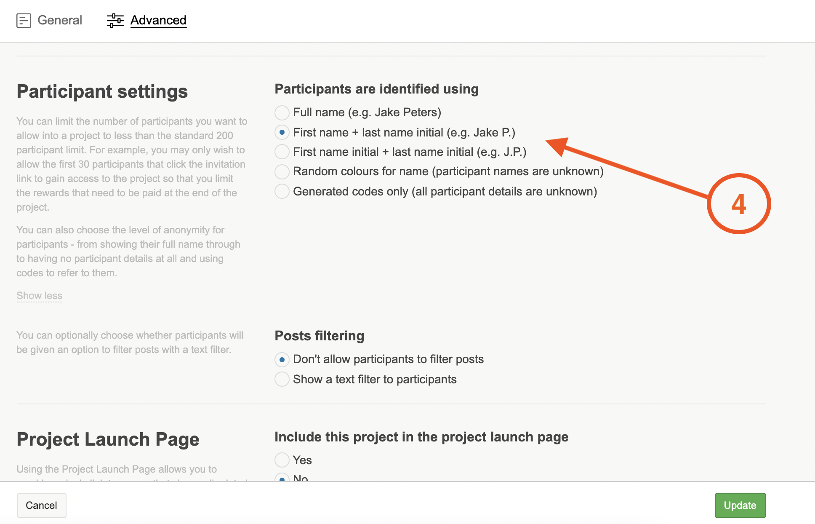The image size is (815, 524).
Task: Choose First name initial + last name initial
Action: pyautogui.click(x=282, y=152)
